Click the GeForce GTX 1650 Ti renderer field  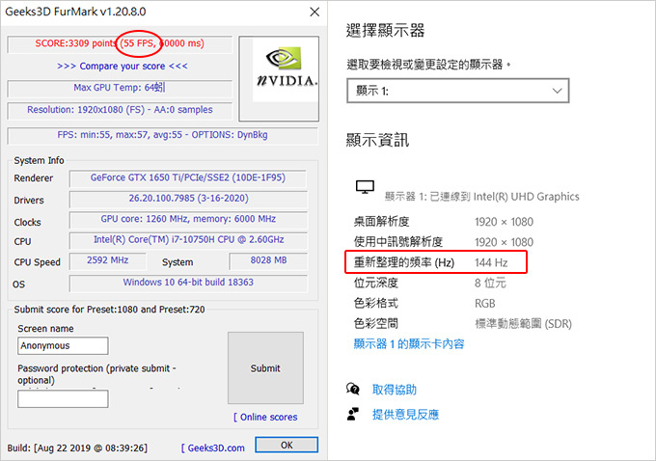188,177
